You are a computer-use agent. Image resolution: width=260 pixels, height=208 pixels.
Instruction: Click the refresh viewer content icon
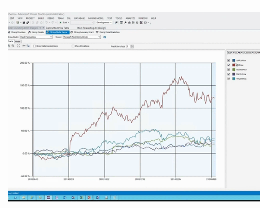105,37
